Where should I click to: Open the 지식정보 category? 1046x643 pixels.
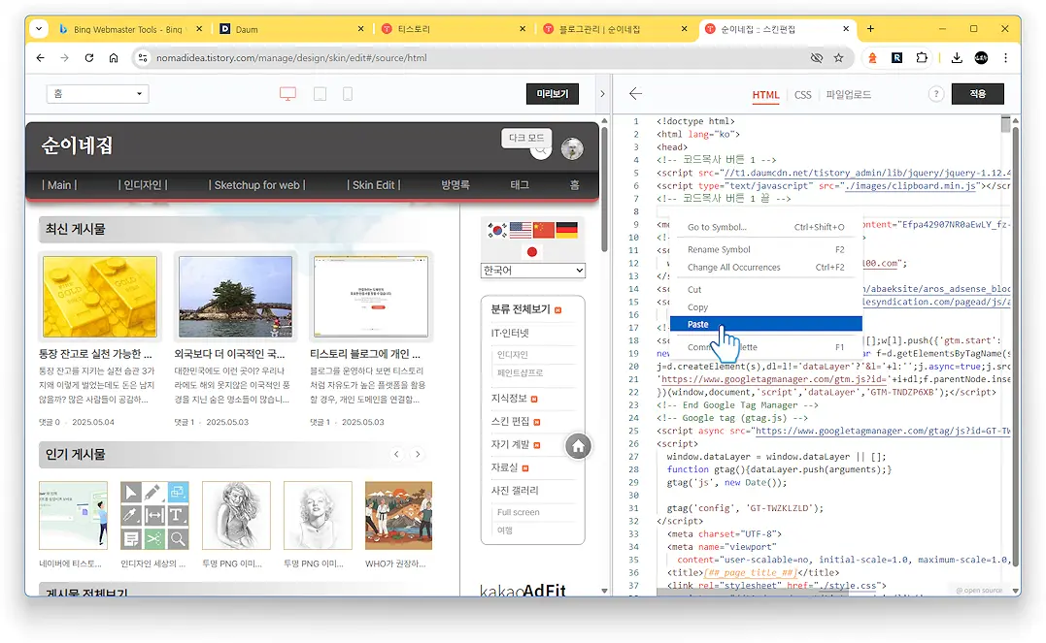click(x=509, y=399)
